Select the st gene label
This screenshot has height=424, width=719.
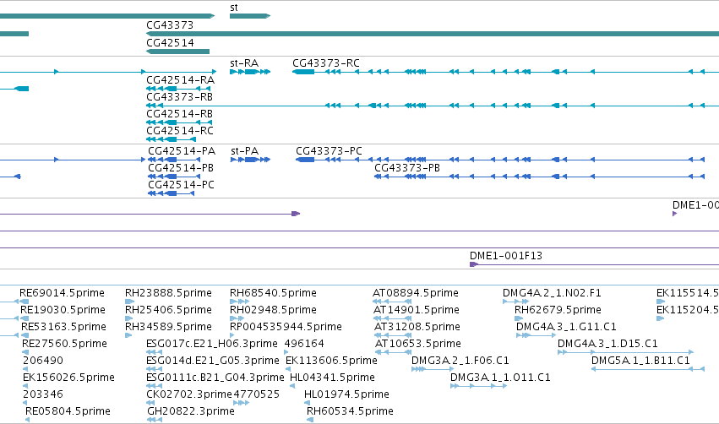click(234, 8)
